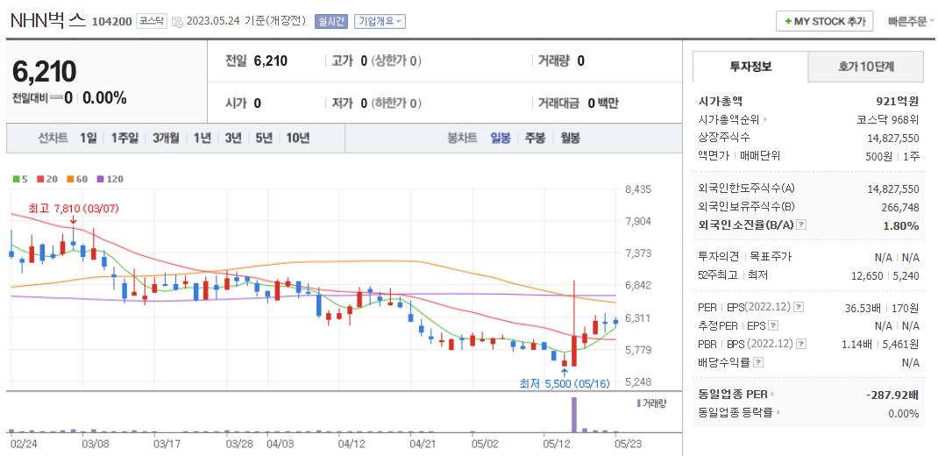Select 3년 line chart period
Image resolution: width=938 pixels, height=456 pixels.
[x=232, y=138]
